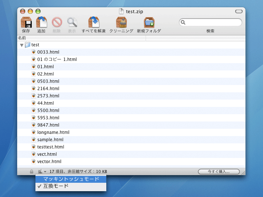This screenshot has height=197, width=263.
Task: Select file longname.html
Action: click(131, 132)
